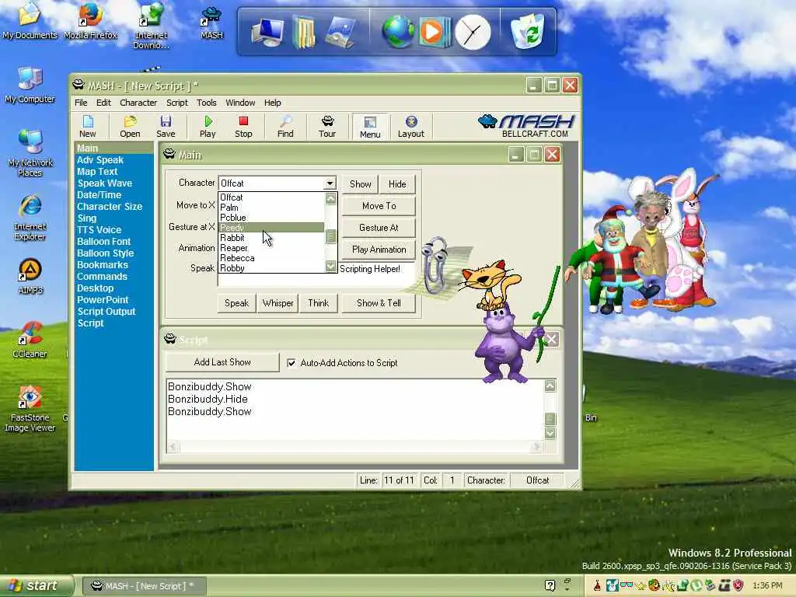The width and height of the screenshot is (796, 597).
Task: Click the script text area
Action: click(x=355, y=410)
